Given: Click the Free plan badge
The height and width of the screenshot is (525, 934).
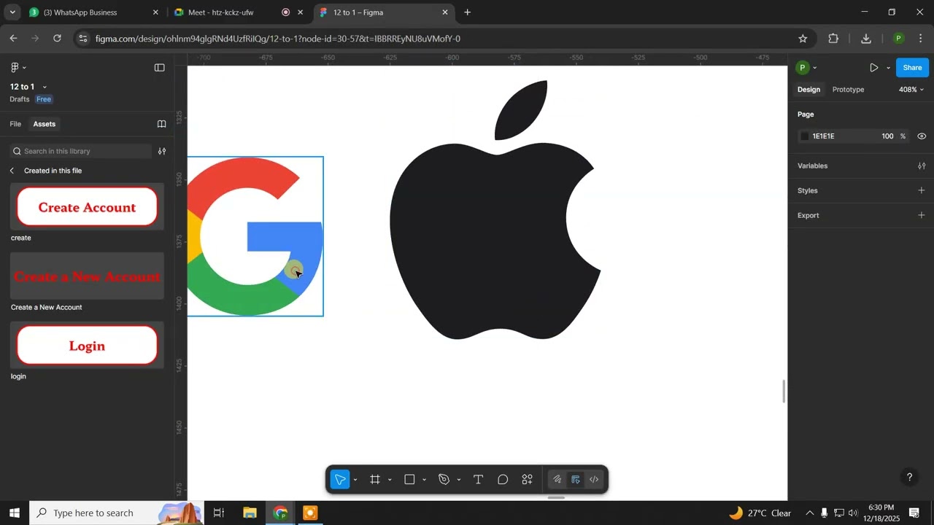Looking at the screenshot, I should click(44, 99).
